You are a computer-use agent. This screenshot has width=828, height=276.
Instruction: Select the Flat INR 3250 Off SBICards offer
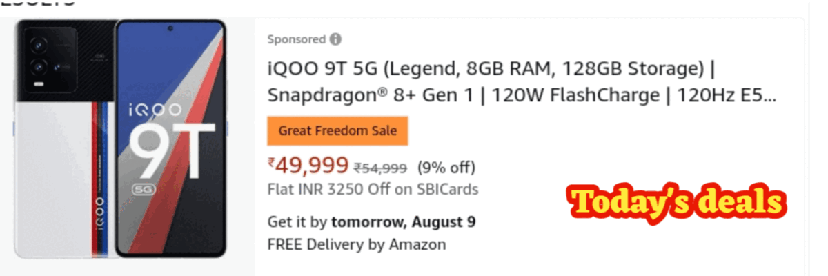(373, 188)
